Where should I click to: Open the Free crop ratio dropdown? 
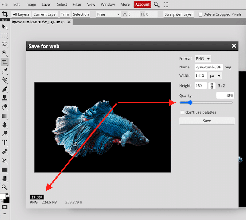coord(109,14)
